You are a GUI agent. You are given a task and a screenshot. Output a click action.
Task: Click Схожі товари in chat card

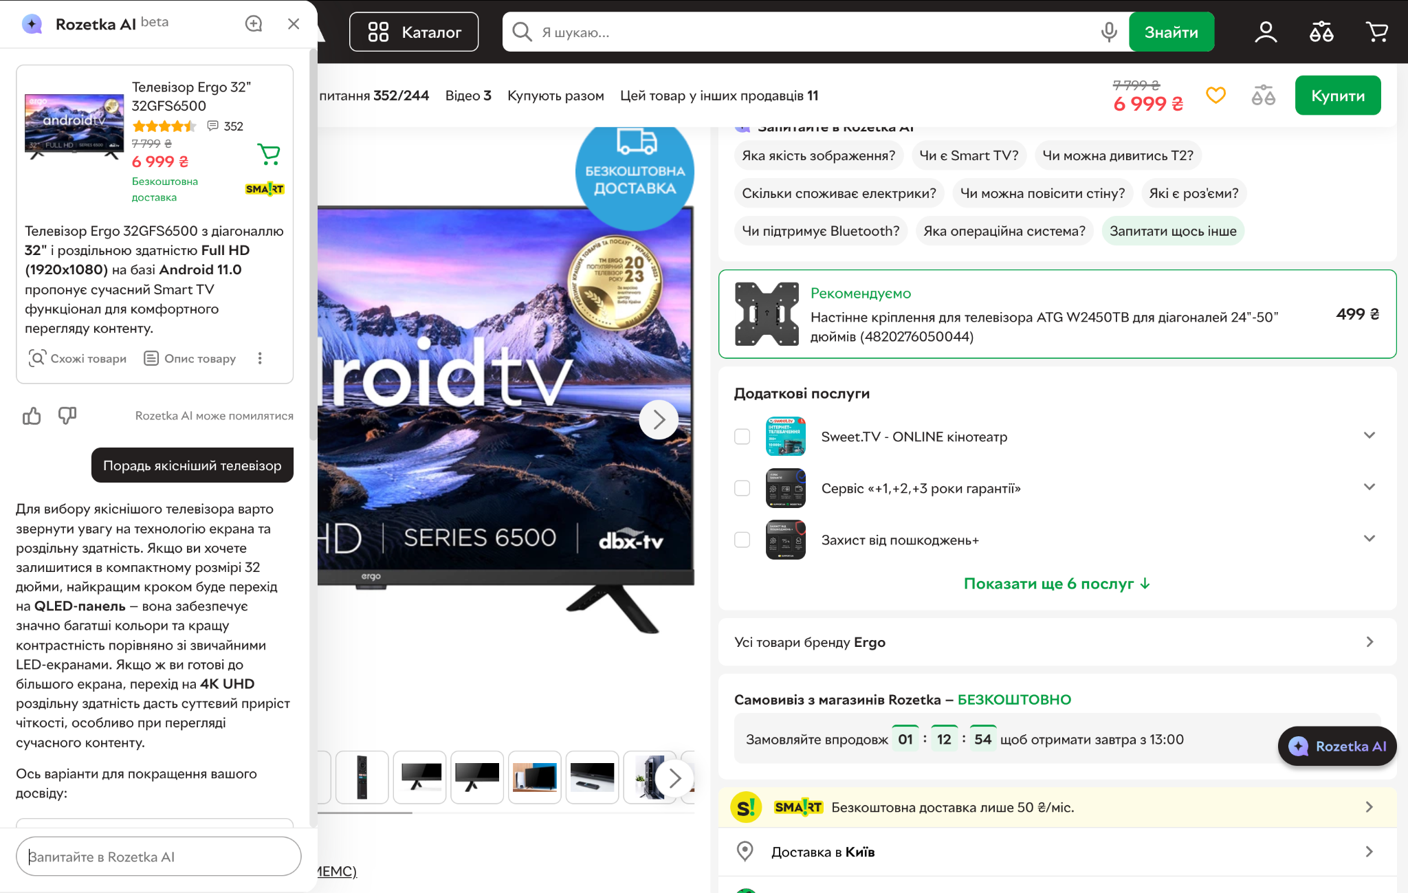[x=78, y=358]
